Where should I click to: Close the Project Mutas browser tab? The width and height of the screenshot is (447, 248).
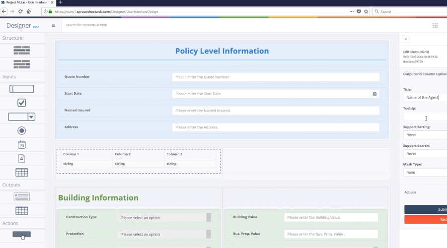tap(52, 2)
